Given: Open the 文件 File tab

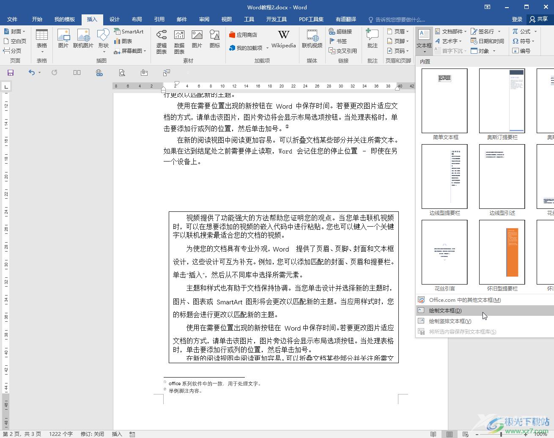Looking at the screenshot, I should pyautogui.click(x=12, y=19).
